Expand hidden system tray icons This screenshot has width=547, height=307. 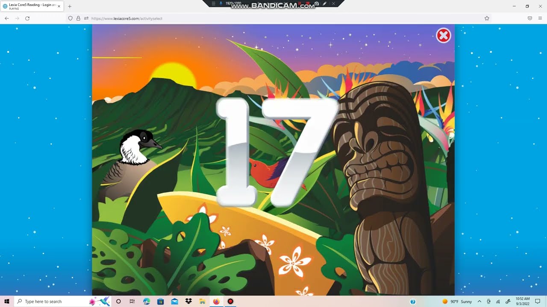click(x=479, y=301)
